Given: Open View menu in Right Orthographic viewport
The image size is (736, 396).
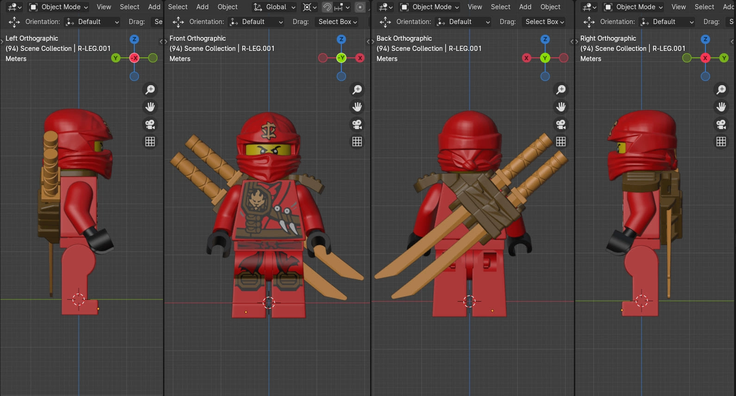Looking at the screenshot, I should [x=679, y=7].
